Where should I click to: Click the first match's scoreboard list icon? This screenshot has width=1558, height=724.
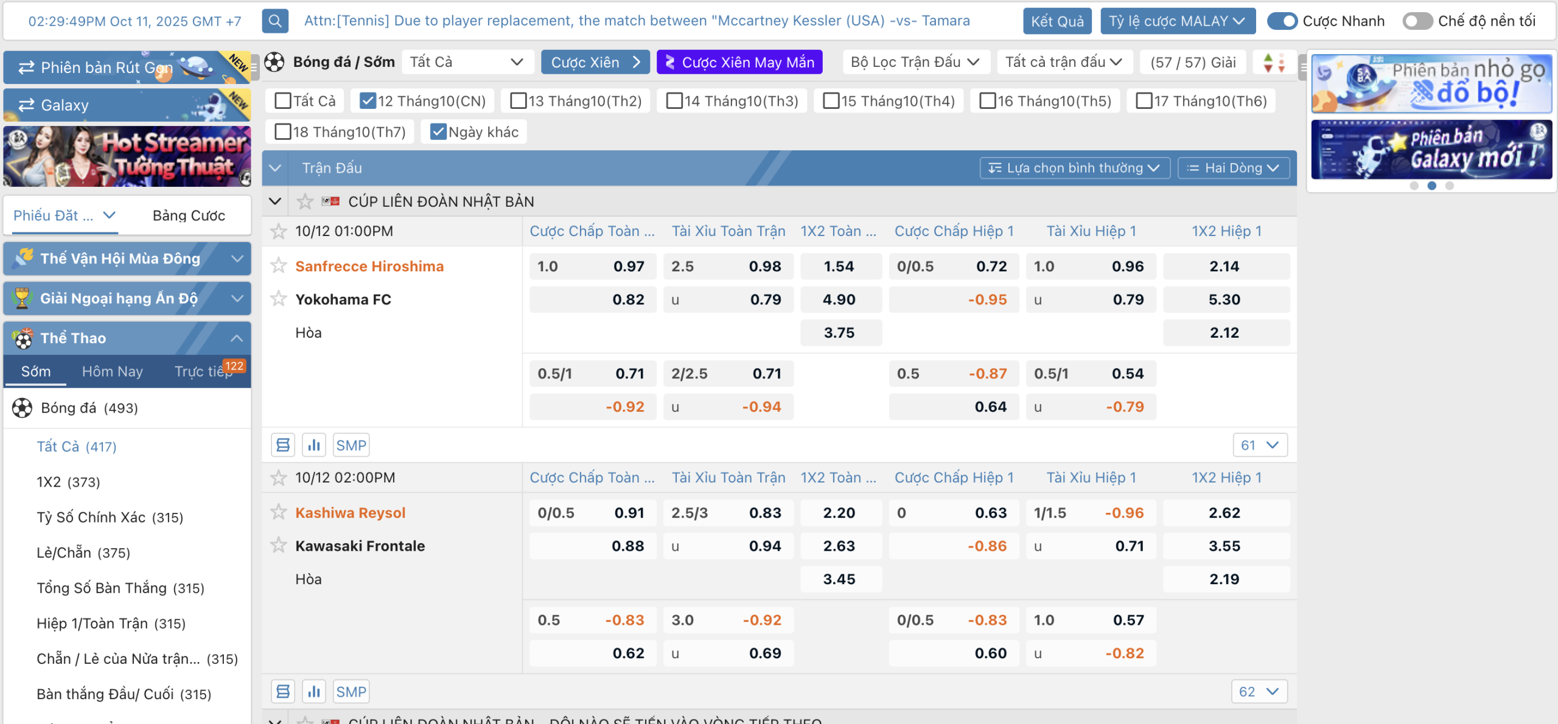[x=283, y=445]
